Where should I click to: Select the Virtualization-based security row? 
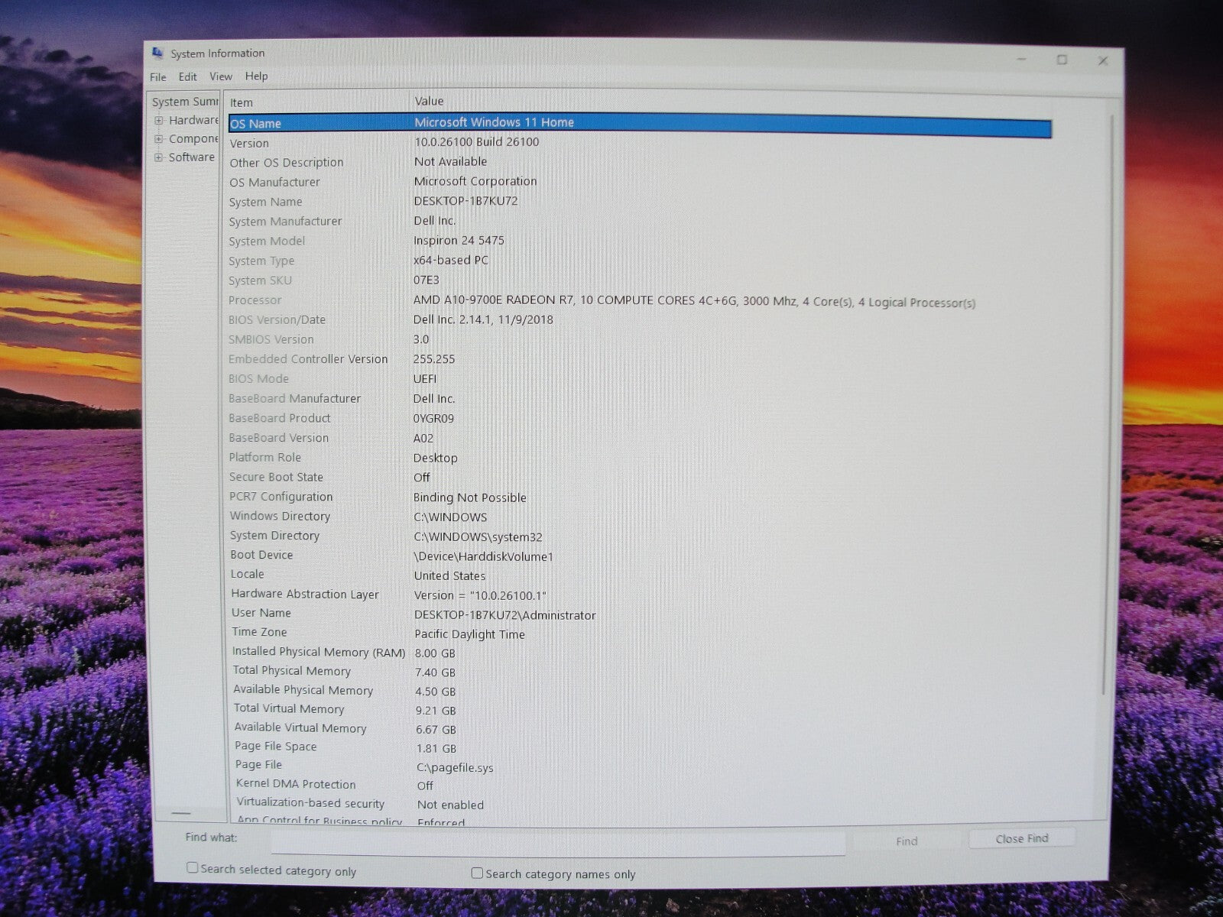640,804
